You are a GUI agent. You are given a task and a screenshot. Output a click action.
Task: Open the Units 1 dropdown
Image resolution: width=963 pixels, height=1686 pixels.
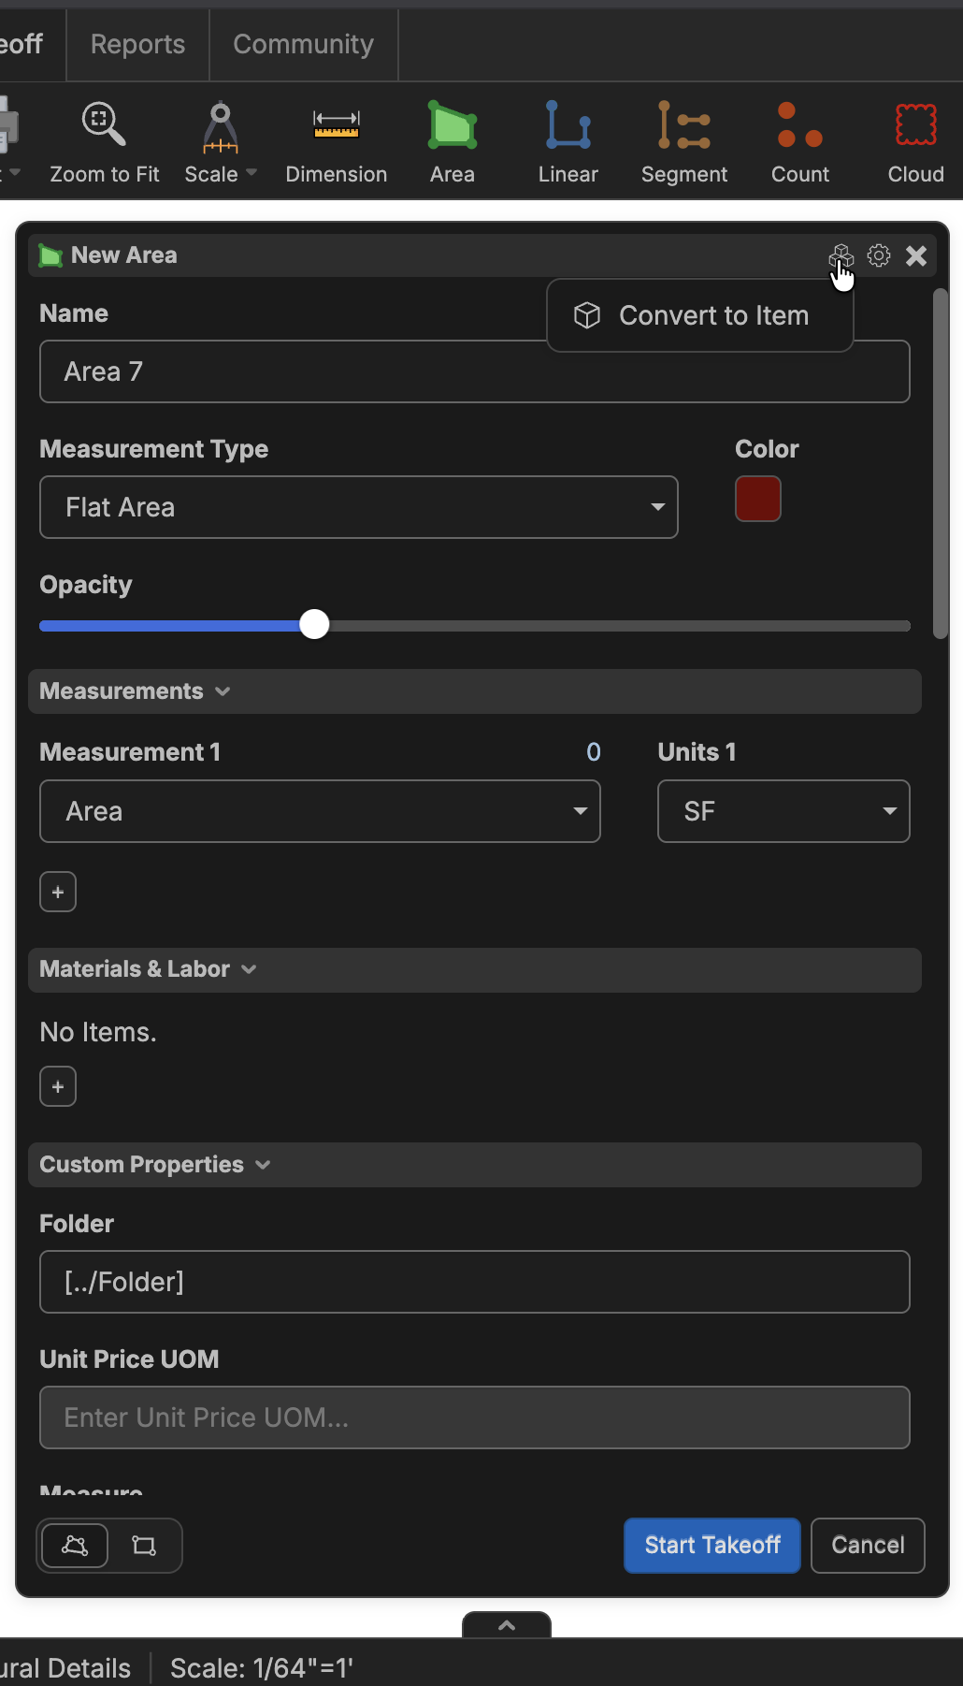click(x=783, y=811)
